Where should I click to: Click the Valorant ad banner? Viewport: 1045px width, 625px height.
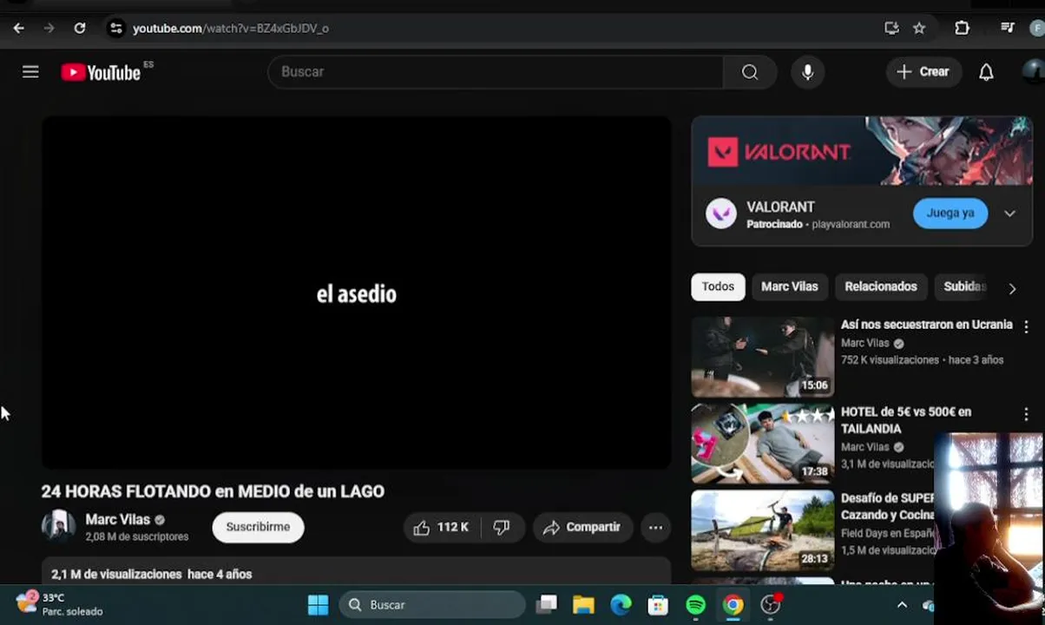[862, 151]
